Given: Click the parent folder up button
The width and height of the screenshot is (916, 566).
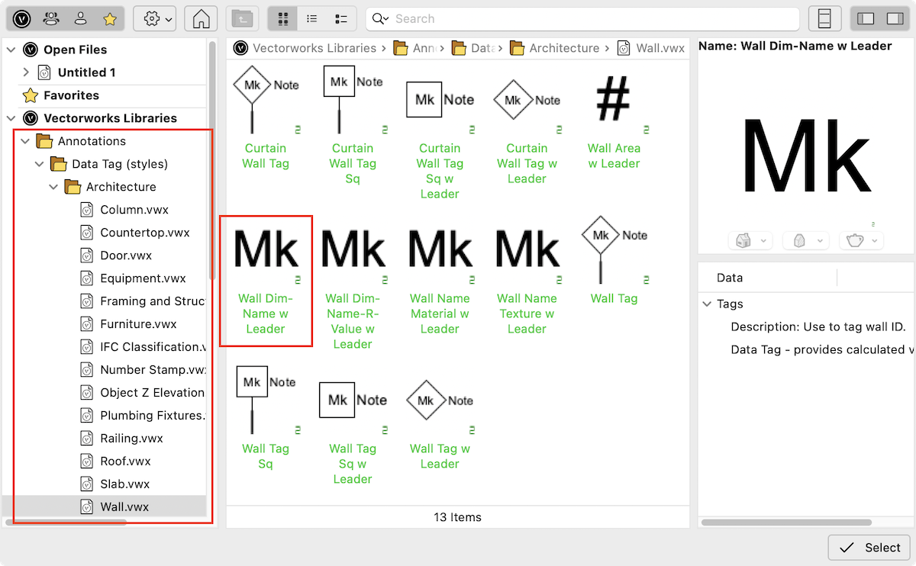Looking at the screenshot, I should 243,19.
